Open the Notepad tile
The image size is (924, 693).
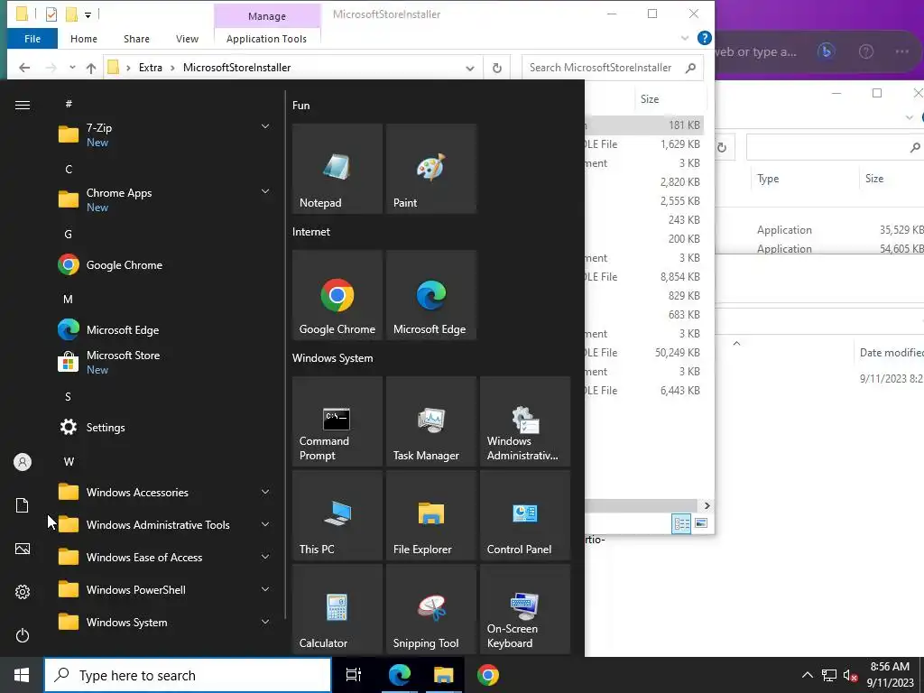tap(337, 169)
